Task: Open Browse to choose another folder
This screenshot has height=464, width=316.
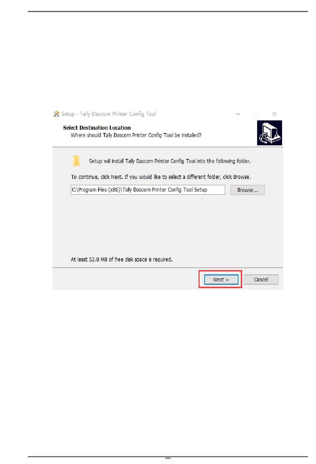Action: point(247,190)
